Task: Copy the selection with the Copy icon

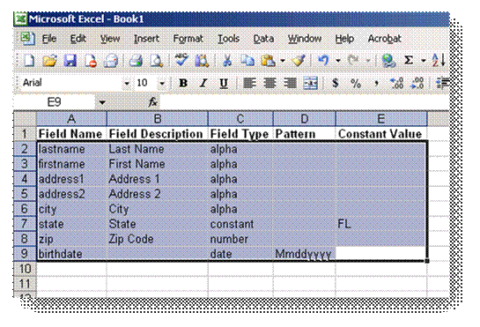Action: (x=247, y=60)
